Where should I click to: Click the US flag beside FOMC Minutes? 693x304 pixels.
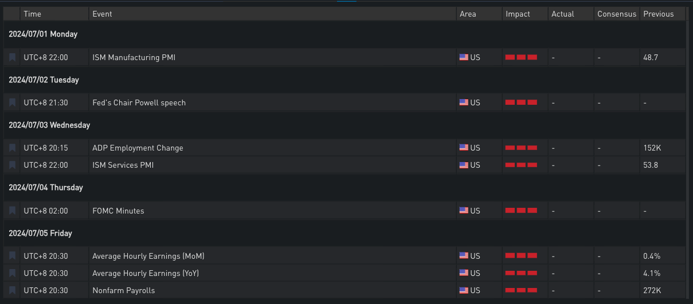[464, 211]
